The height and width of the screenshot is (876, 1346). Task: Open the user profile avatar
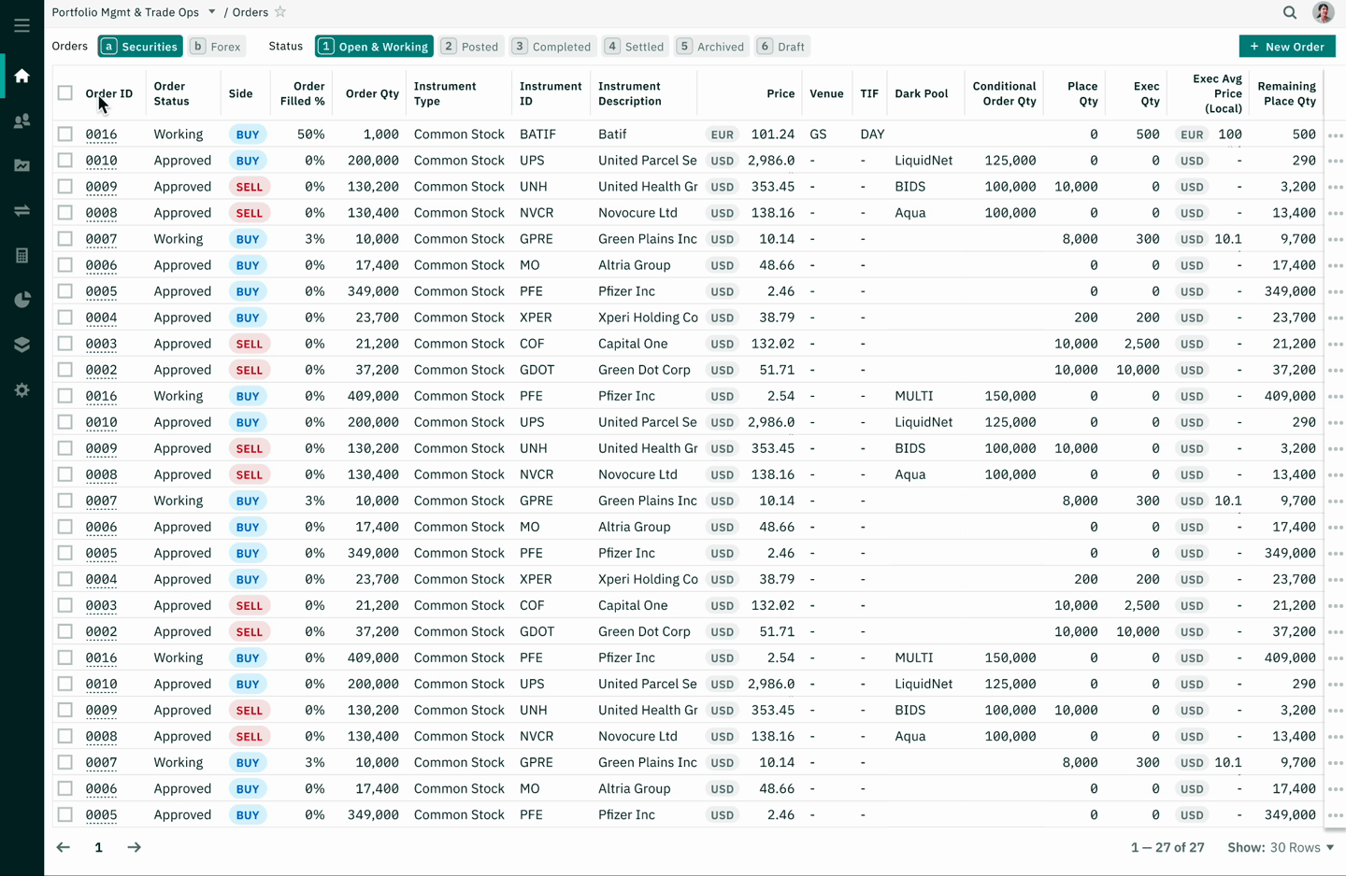click(x=1324, y=12)
